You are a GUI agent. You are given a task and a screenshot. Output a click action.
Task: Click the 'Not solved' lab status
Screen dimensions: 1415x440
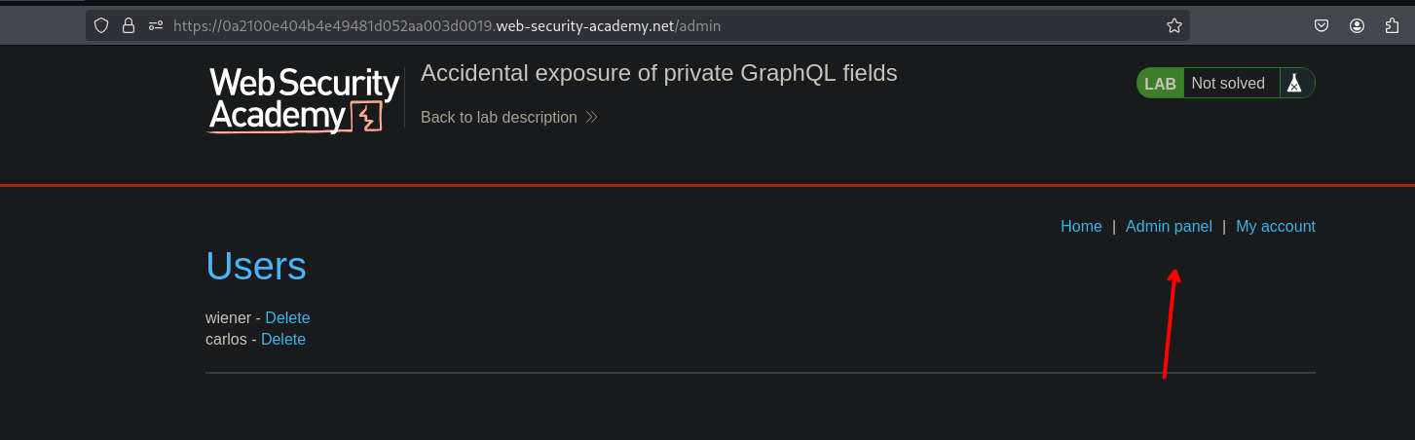pos(1227,84)
